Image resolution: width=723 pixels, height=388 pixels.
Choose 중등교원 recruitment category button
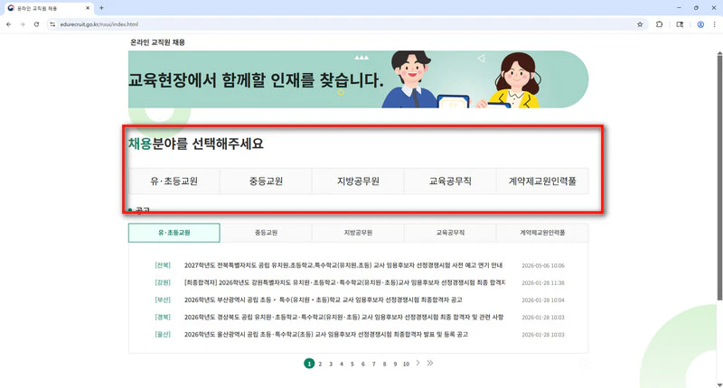pos(266,180)
